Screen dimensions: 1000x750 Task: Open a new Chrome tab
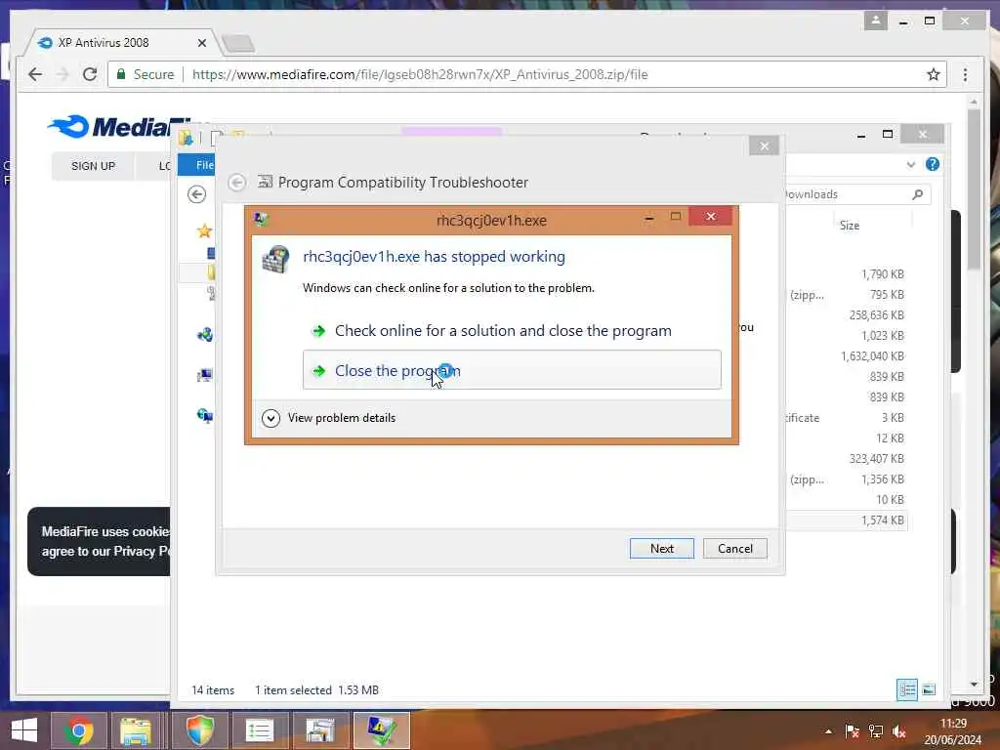pyautogui.click(x=238, y=43)
